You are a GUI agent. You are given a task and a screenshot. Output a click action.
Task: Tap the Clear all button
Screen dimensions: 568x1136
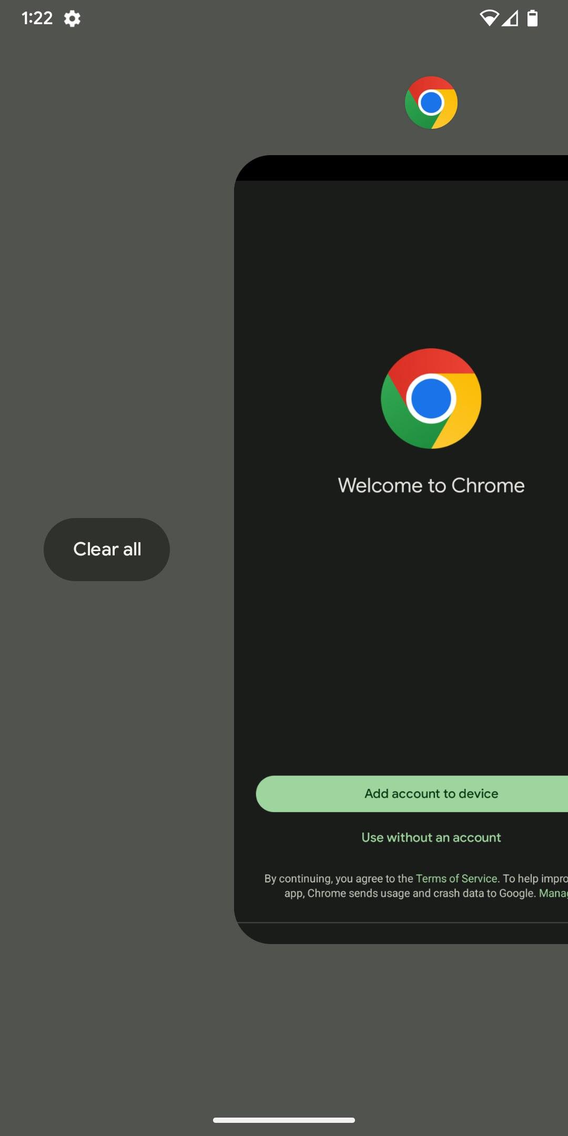pos(107,550)
